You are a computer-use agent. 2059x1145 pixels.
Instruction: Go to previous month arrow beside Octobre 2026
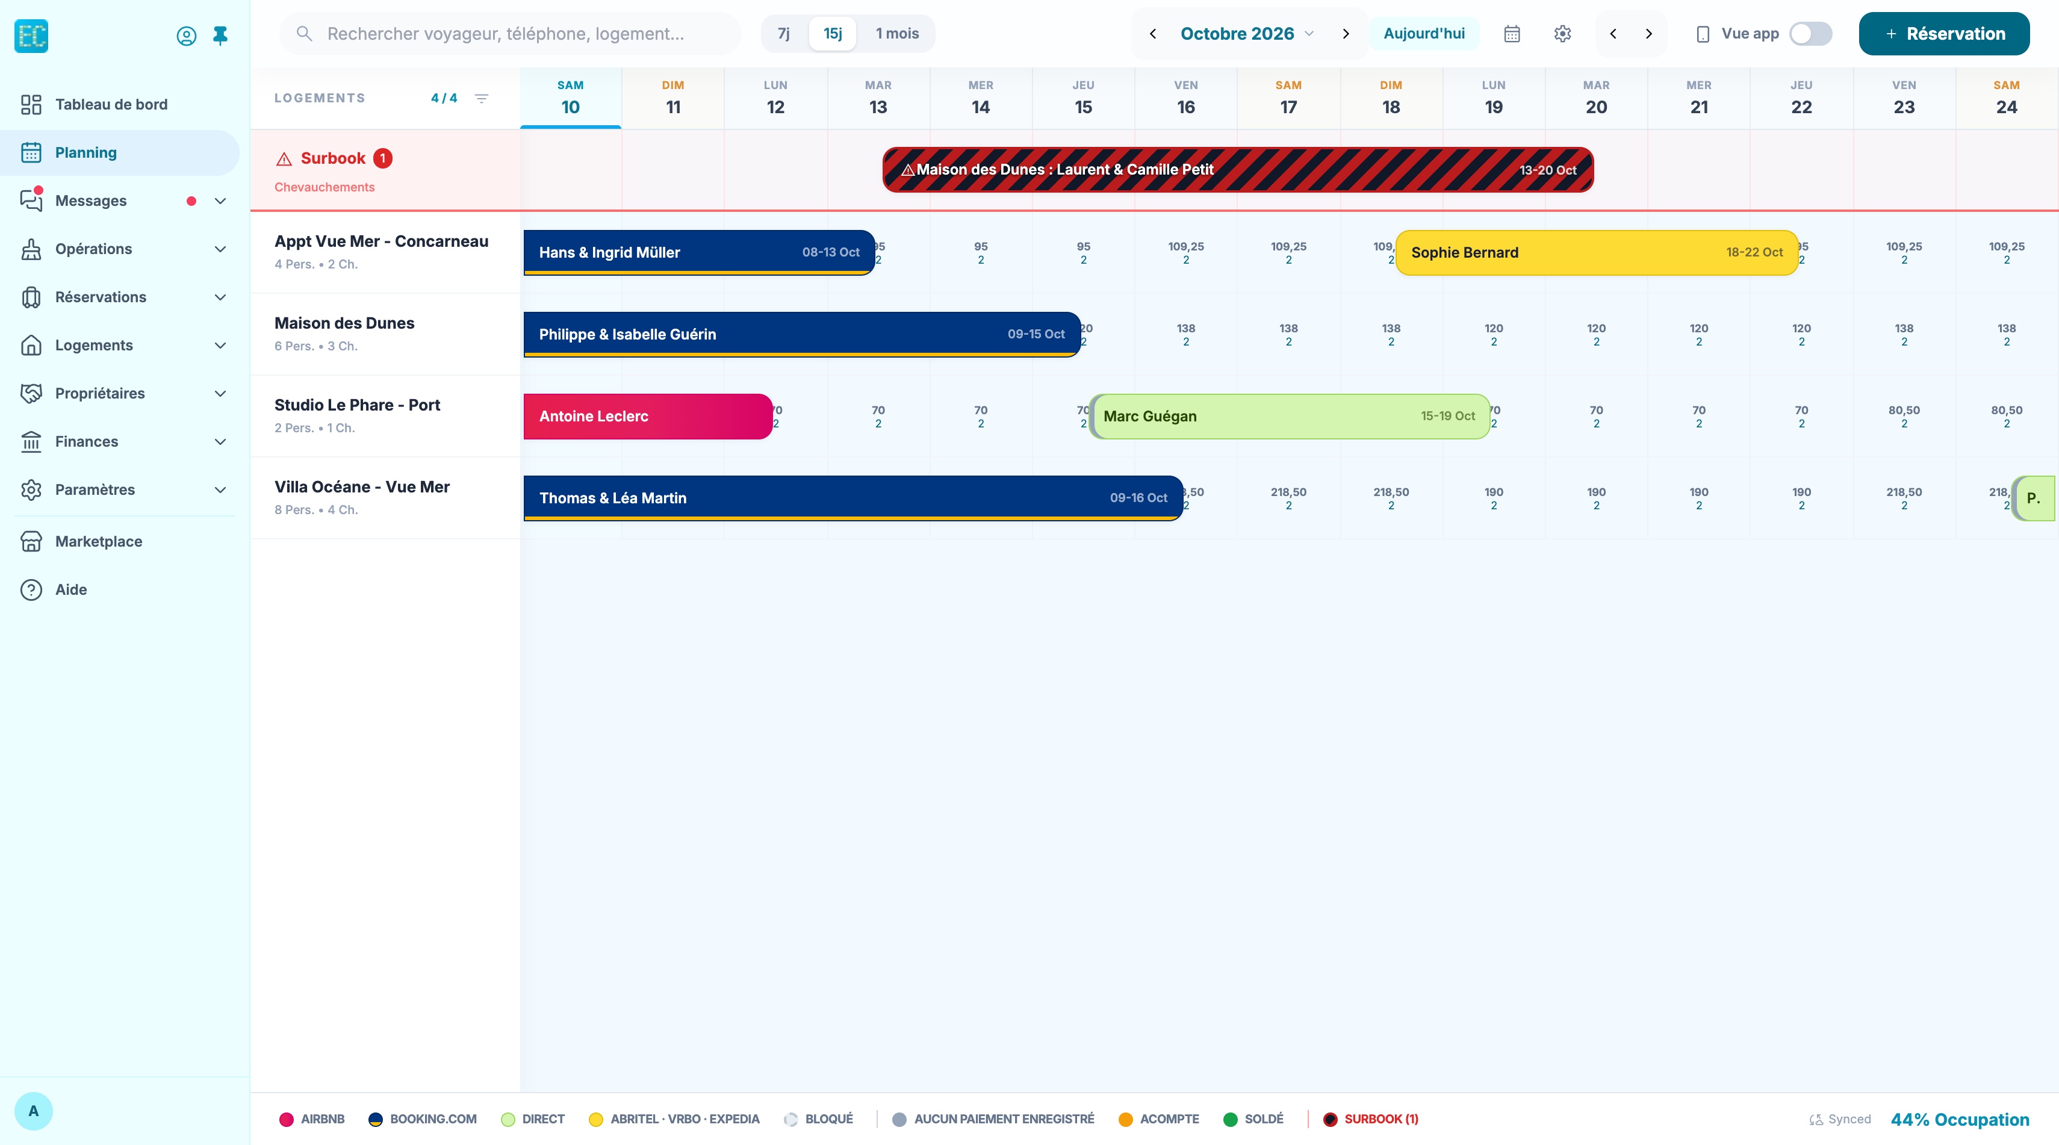[x=1152, y=34]
